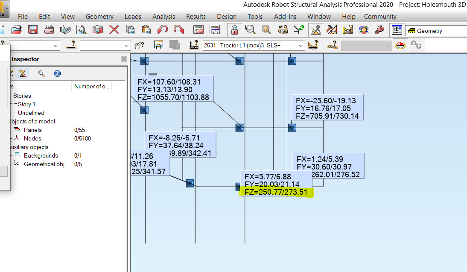
Task: Select Story 1 in Inspector tree
Action: click(26, 104)
